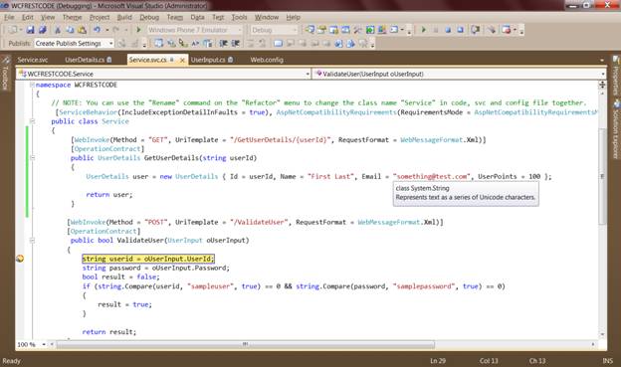
Task: Open the Debug configuration dropdown
Action: click(295, 30)
